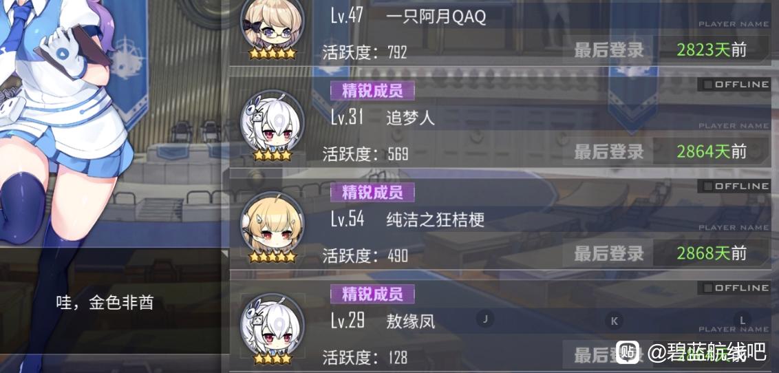Click 精锐成员 badge above 追梦人
Image resolution: width=779 pixels, height=373 pixels.
(372, 90)
